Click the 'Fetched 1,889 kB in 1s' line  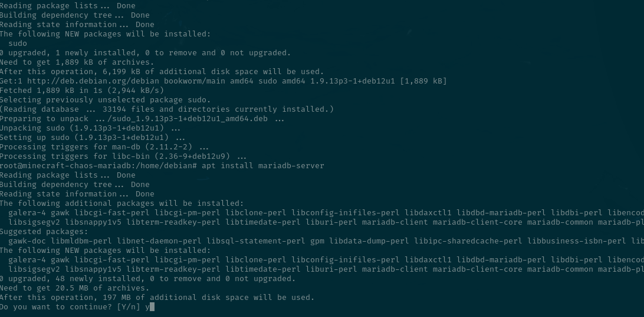[82, 91]
